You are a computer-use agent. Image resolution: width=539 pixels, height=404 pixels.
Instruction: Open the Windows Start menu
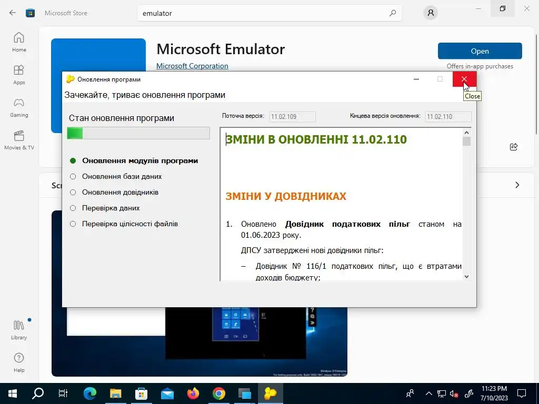point(13,393)
